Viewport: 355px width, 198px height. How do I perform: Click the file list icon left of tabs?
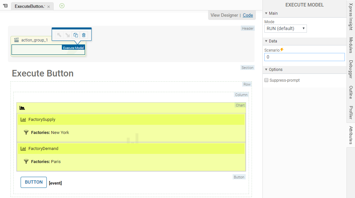[5, 6]
